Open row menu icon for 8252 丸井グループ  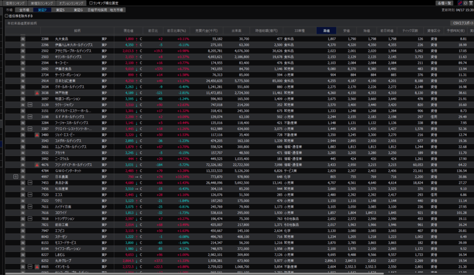point(23,261)
